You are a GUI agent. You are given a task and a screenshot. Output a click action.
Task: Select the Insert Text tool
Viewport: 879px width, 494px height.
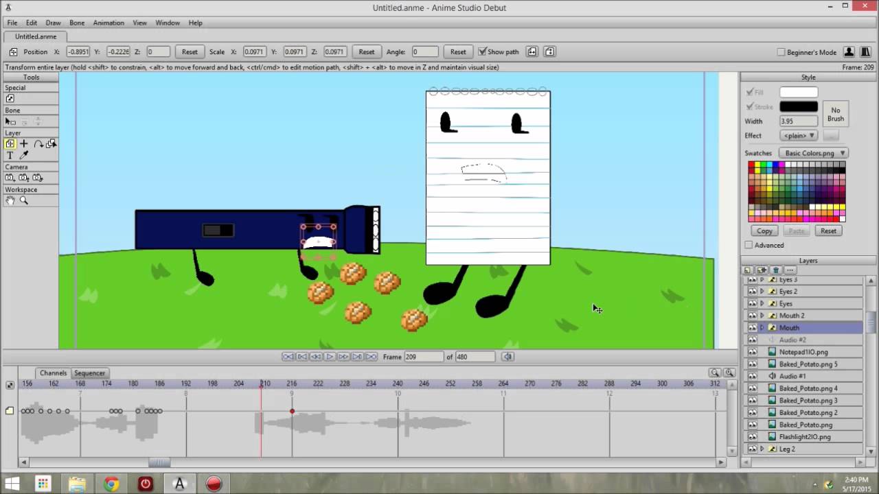pos(10,156)
